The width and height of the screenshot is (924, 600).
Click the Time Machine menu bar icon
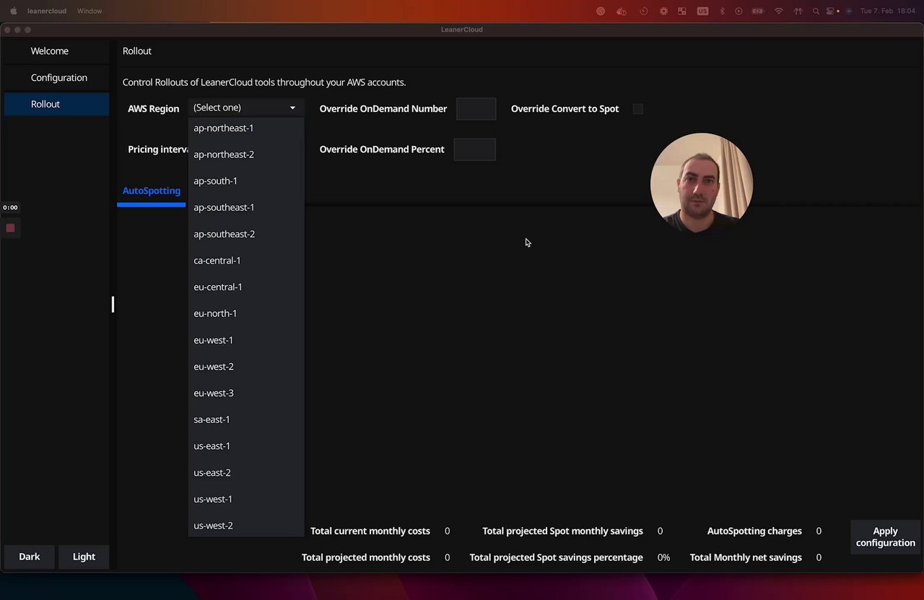click(x=643, y=11)
